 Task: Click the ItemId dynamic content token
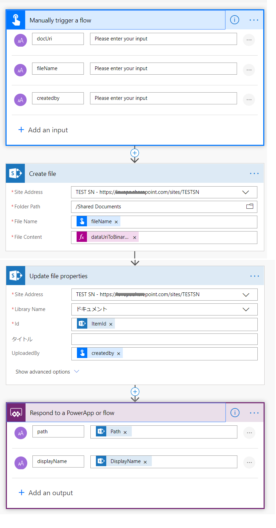coord(96,324)
